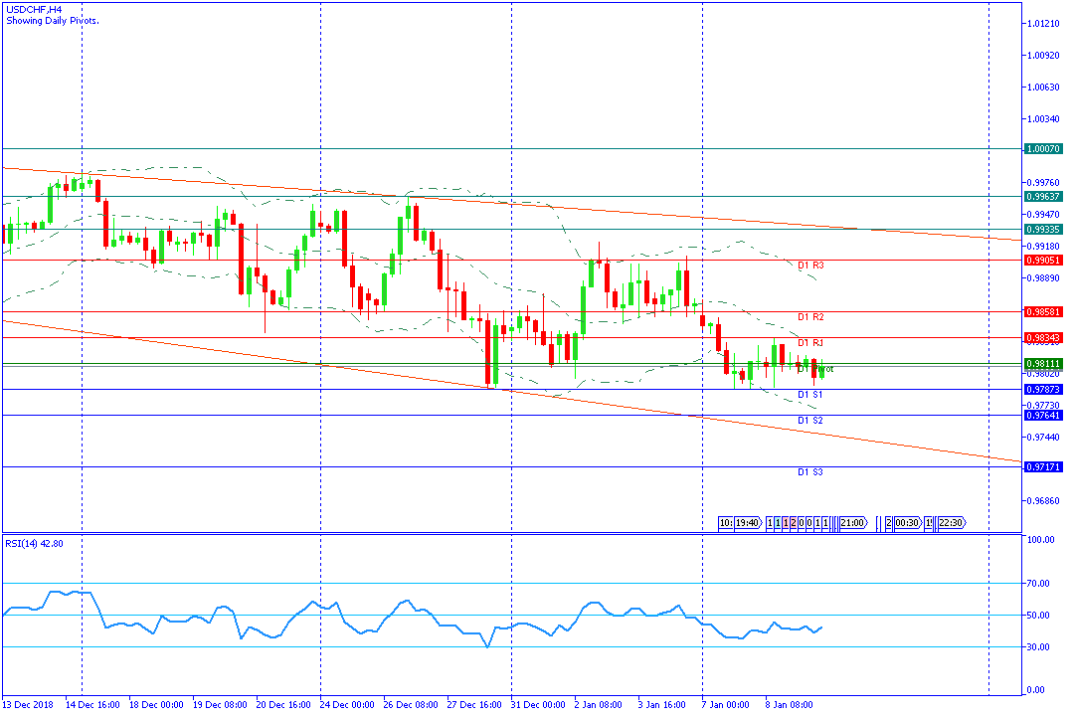Click the 22:30 event marker
Screen dimensions: 1074x716
click(950, 523)
